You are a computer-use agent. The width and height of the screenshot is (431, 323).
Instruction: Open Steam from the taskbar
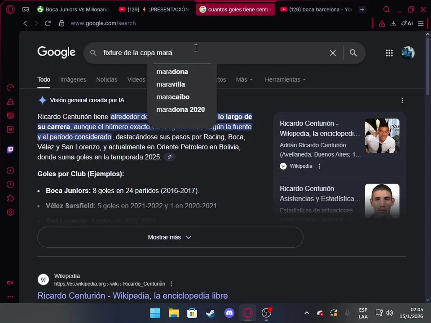point(211,313)
